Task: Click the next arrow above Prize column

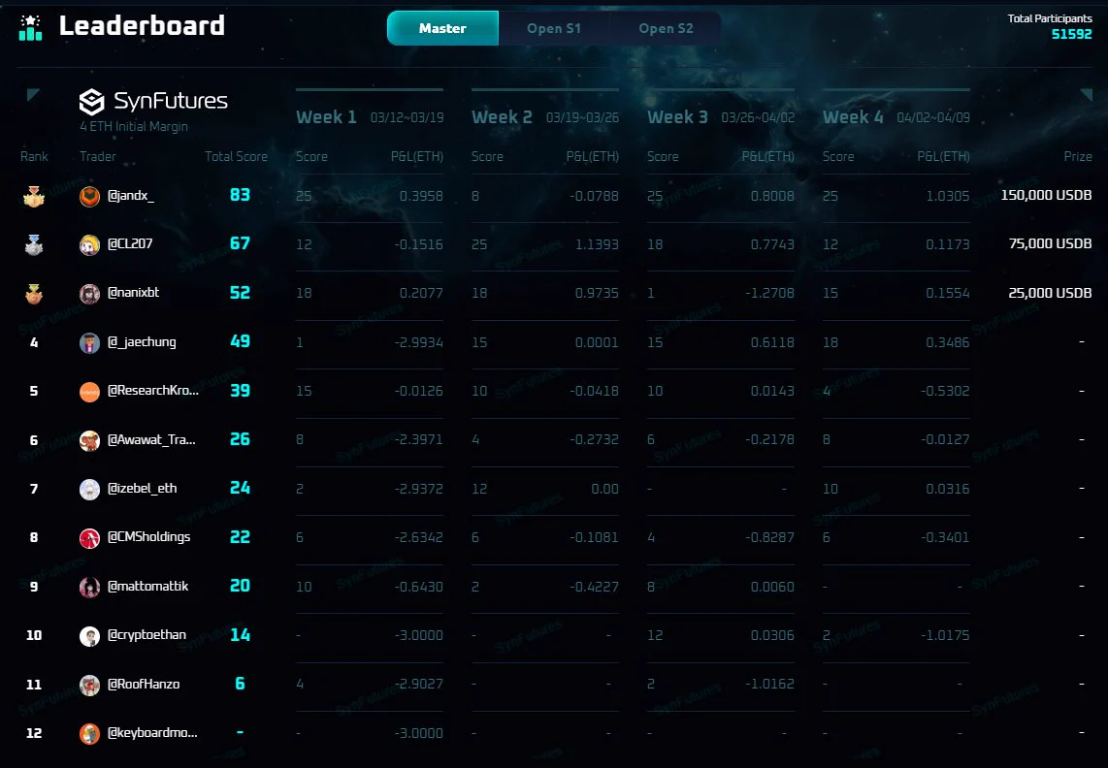Action: (x=1086, y=95)
